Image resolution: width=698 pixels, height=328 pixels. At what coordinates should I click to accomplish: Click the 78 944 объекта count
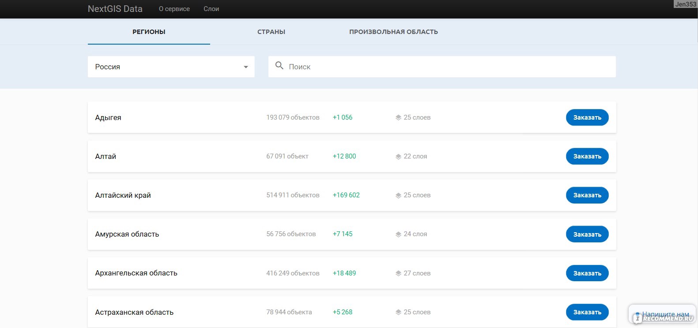pos(289,312)
